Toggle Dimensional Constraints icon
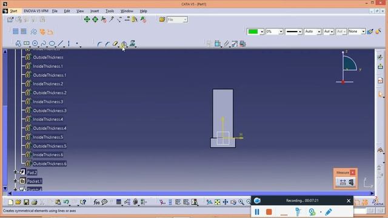388x218 pixels. pos(50,31)
